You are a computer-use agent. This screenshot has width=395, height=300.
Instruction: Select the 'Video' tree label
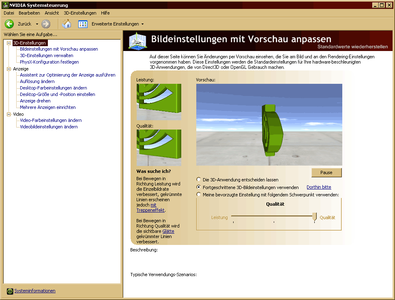18,114
